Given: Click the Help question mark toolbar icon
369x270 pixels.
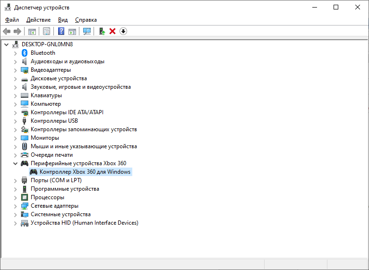Looking at the screenshot, I should tap(61, 31).
